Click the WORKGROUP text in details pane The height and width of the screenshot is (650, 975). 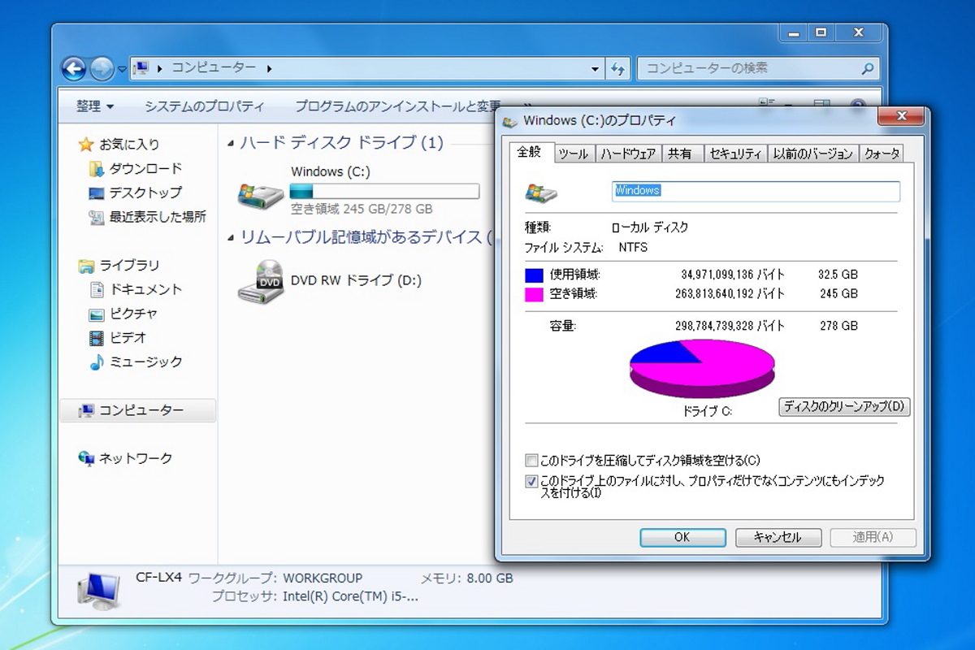click(323, 578)
